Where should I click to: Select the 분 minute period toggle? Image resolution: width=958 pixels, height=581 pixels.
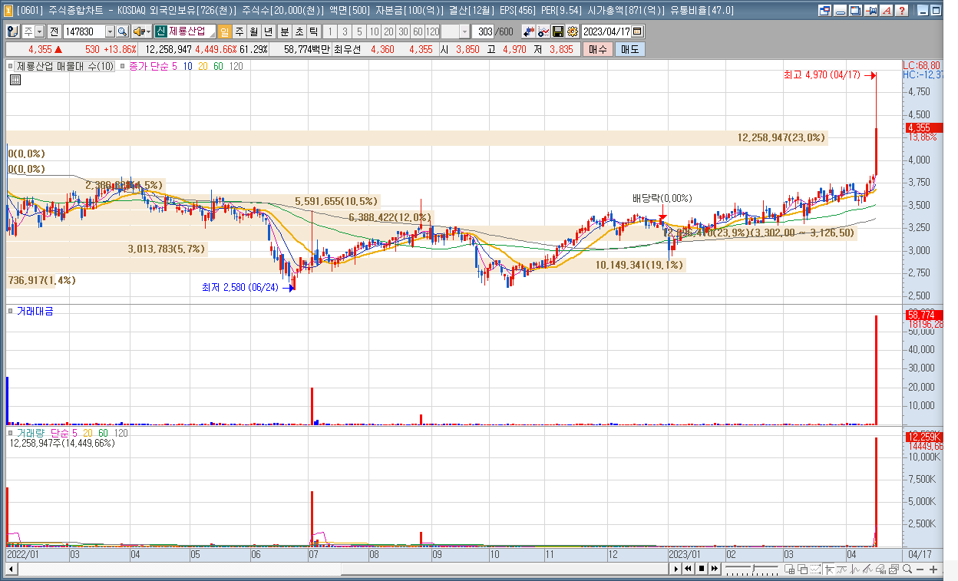284,31
